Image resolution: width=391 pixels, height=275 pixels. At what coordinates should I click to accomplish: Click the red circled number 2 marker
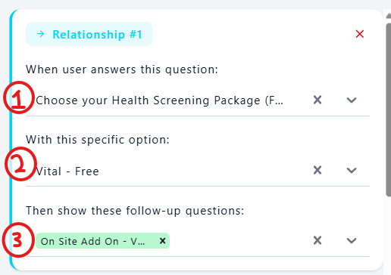click(x=20, y=164)
